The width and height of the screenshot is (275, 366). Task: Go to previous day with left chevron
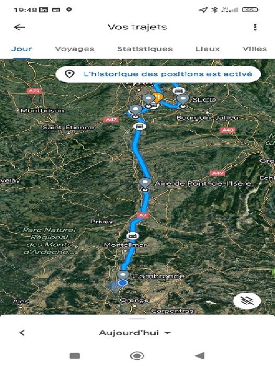pyautogui.click(x=22, y=333)
